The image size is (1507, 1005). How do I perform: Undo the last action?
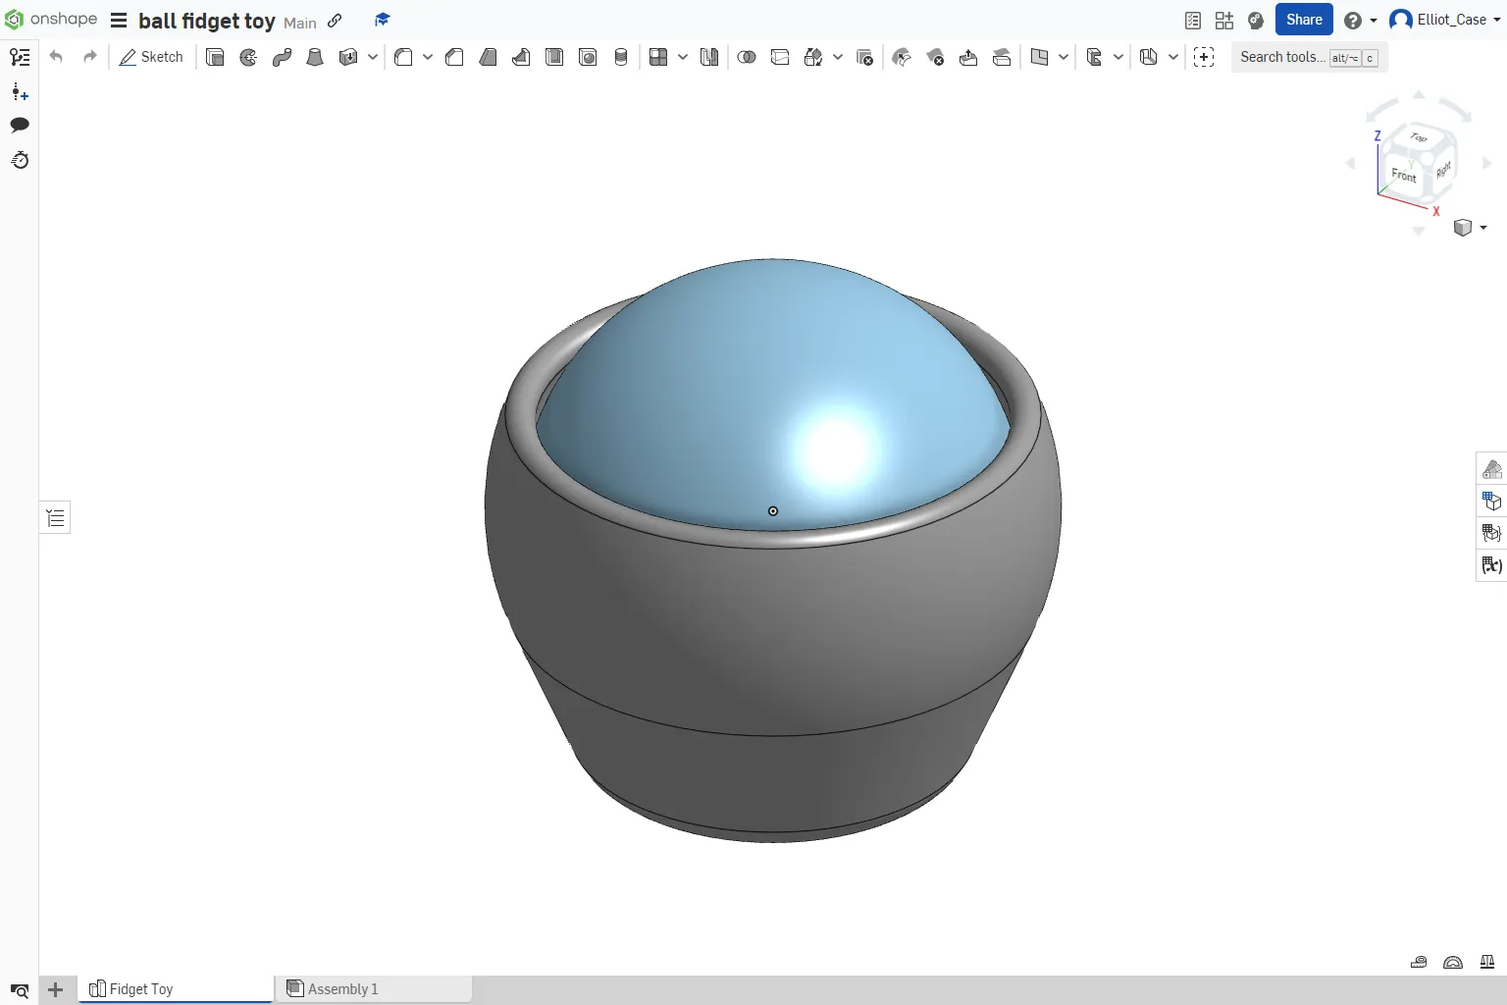(56, 57)
